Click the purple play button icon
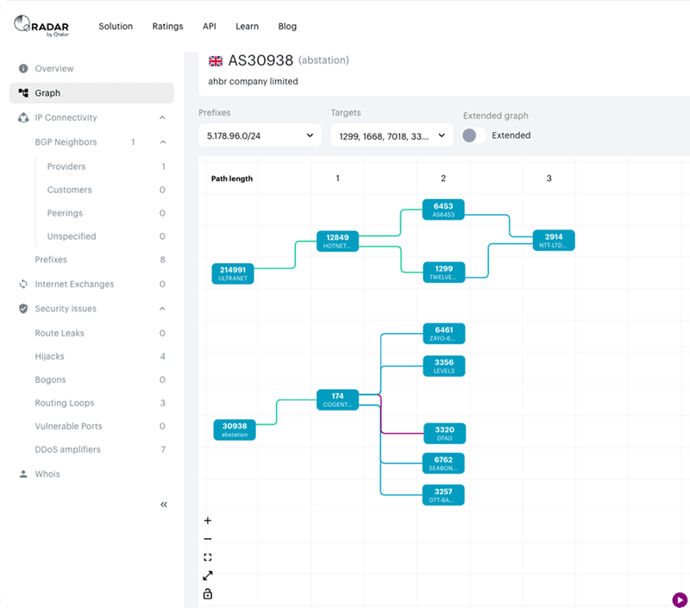 680,599
